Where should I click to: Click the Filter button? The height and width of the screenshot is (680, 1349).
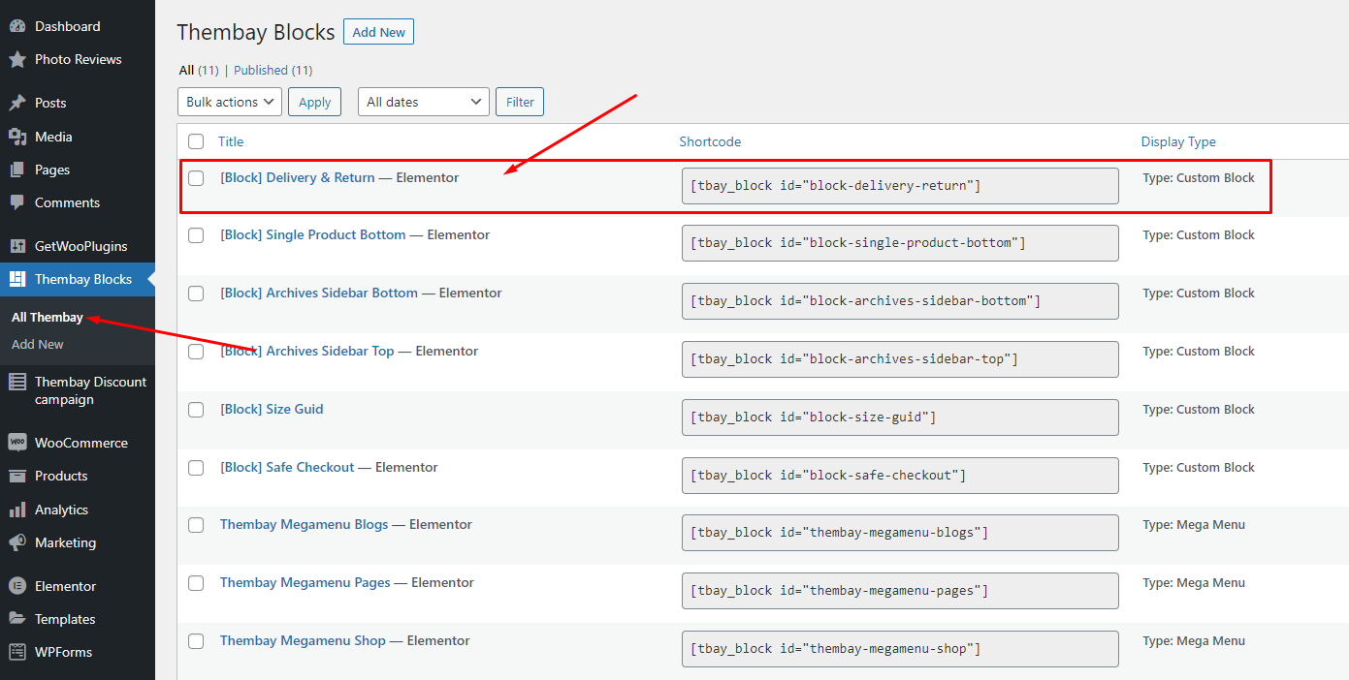click(x=520, y=102)
